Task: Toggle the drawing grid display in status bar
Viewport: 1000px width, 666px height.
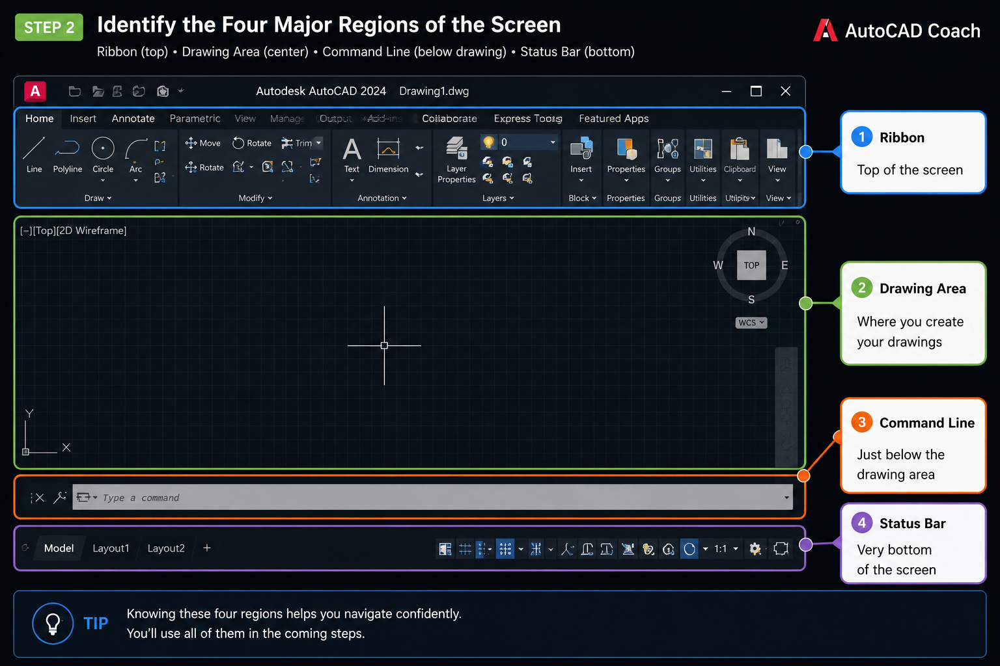Action: (x=465, y=549)
